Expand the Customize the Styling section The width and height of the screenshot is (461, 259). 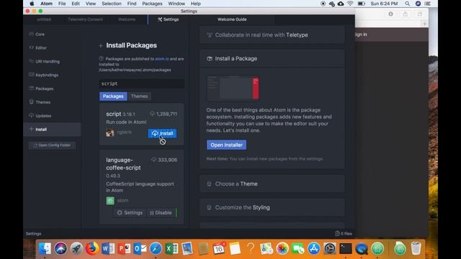coord(272,208)
